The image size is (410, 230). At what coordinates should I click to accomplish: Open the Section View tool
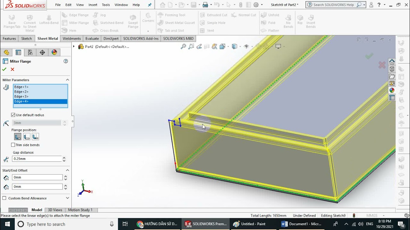coord(207,47)
